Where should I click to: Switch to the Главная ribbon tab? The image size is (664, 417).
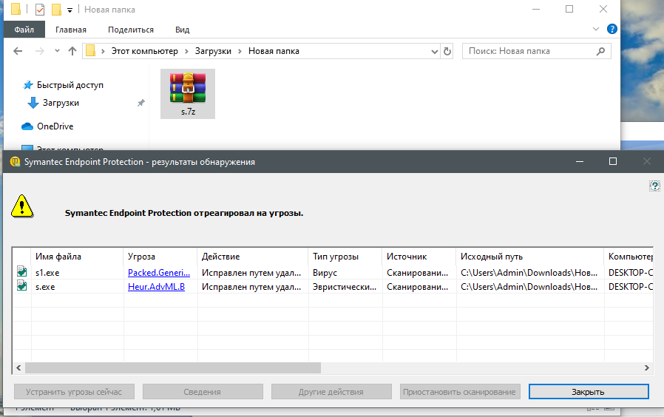tap(71, 30)
